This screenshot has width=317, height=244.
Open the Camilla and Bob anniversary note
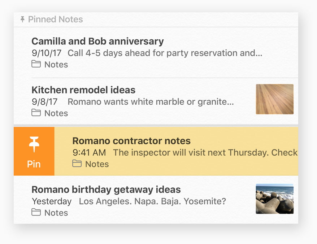[x=97, y=41]
